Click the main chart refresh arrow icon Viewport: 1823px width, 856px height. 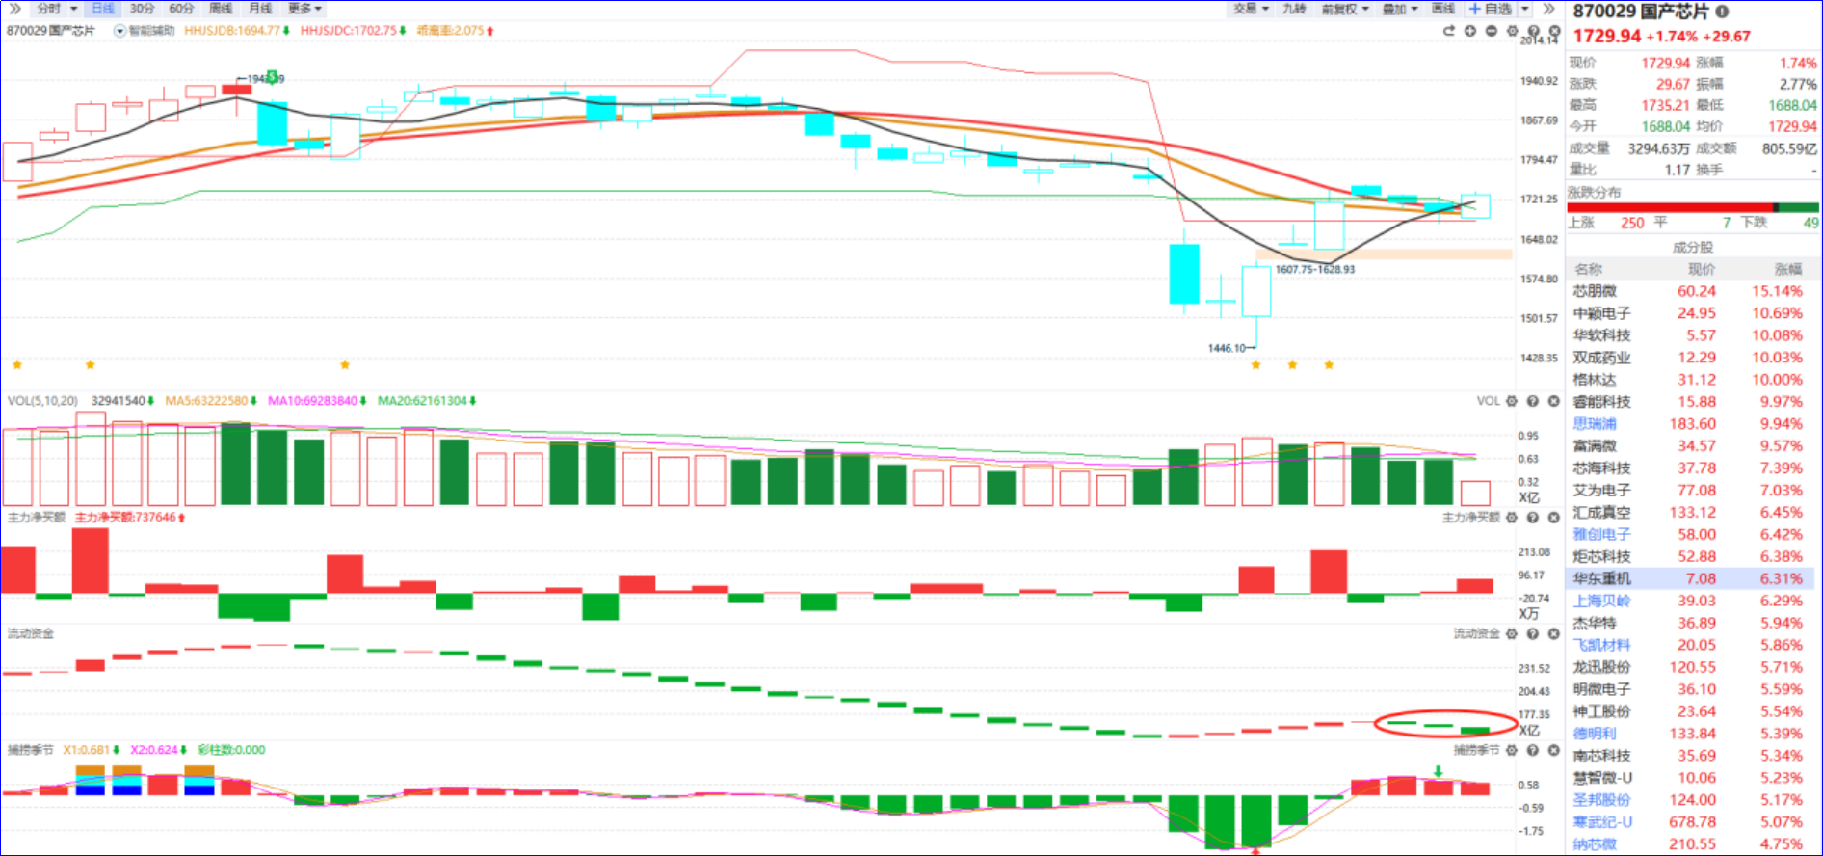click(x=1449, y=31)
